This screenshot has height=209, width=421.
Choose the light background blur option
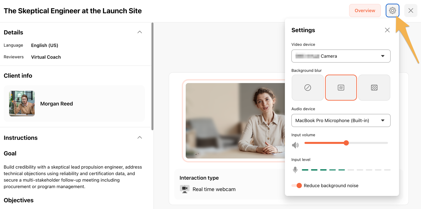click(x=341, y=88)
